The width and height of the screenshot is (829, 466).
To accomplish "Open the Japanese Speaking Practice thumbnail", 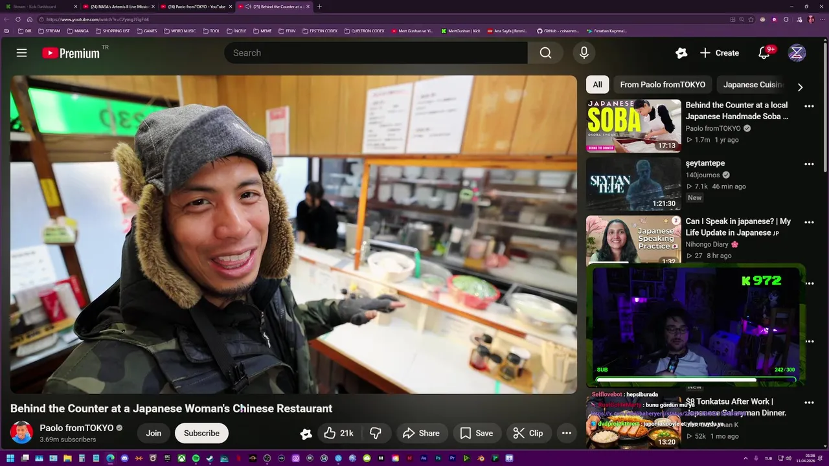I will click(x=633, y=240).
